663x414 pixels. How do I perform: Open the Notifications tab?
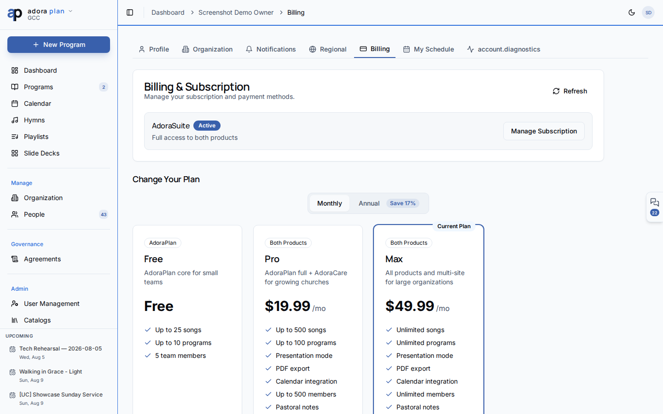pos(271,49)
